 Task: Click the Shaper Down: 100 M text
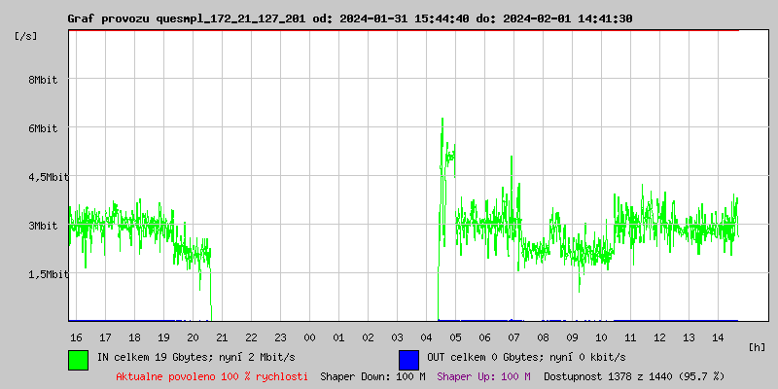[x=372, y=375]
